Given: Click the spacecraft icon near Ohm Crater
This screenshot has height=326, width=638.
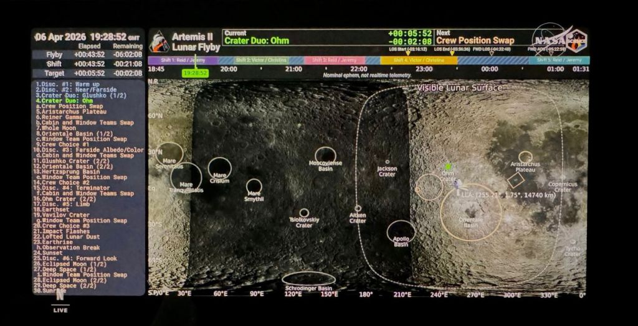Looking at the screenshot, I should 457,185.
